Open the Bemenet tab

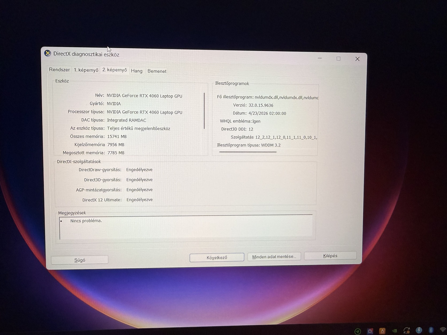157,71
